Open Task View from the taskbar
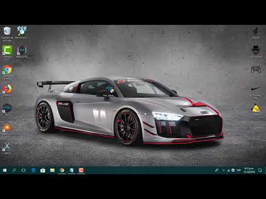Viewport: 266px width, 199px height. [x=23, y=170]
